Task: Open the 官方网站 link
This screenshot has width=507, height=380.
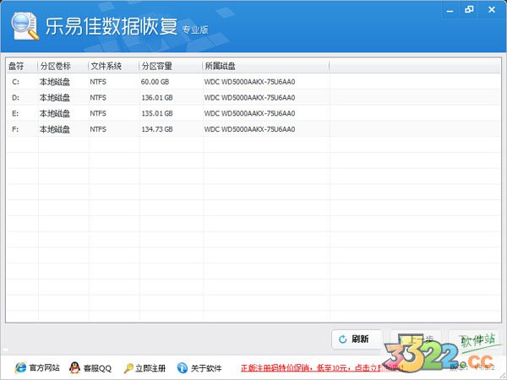Action: tap(44, 368)
